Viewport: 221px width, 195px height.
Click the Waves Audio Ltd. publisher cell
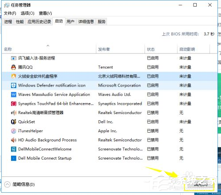click(x=114, y=95)
